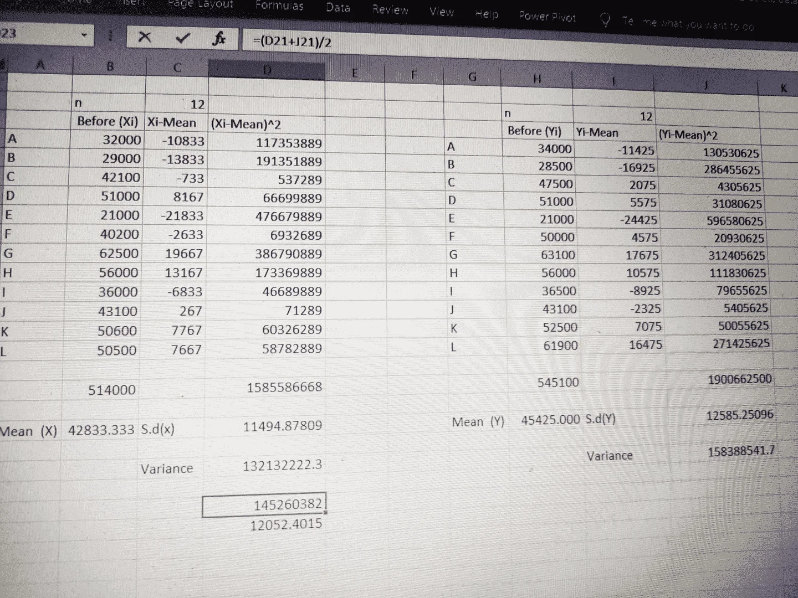This screenshot has height=598, width=798.
Task: Open the Page Layout ribbon tab
Action: click(x=201, y=4)
